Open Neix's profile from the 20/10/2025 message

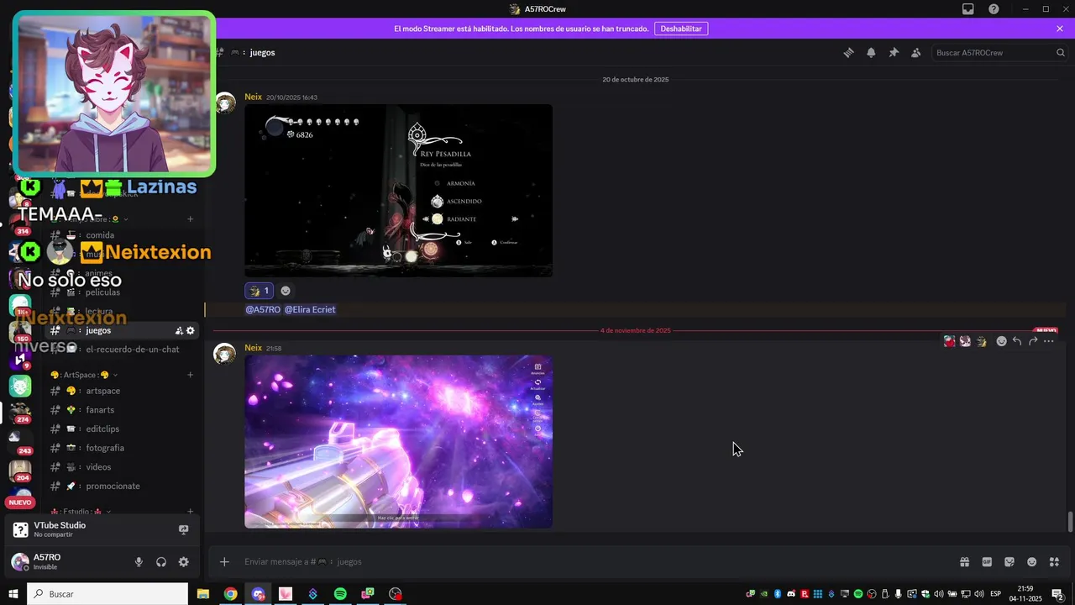click(253, 97)
